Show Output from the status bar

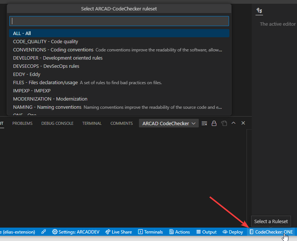207,232
